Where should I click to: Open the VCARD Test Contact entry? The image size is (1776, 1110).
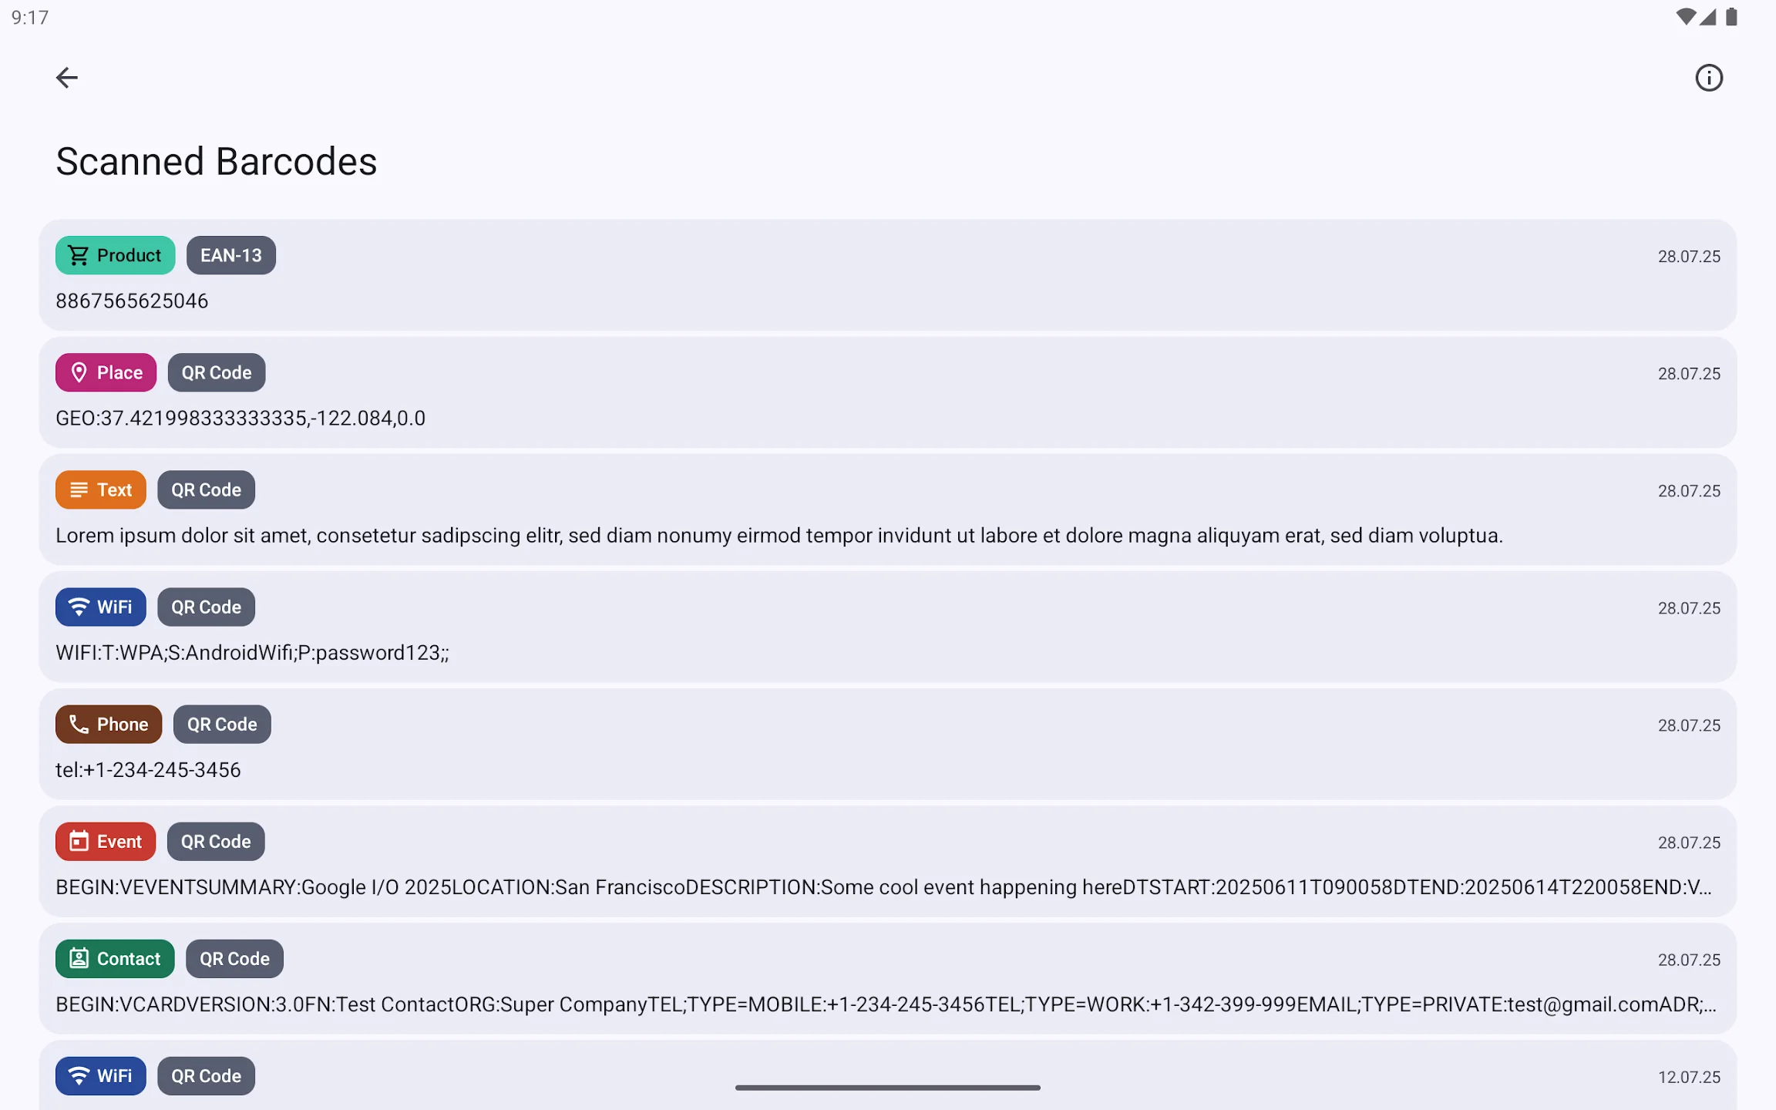(888, 978)
